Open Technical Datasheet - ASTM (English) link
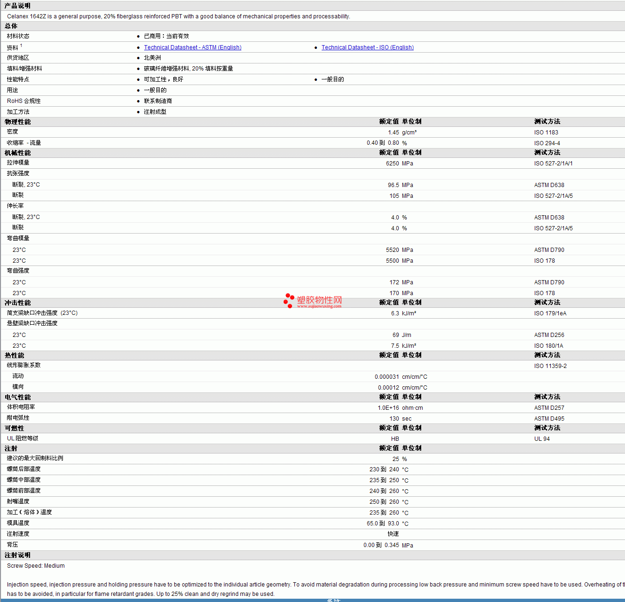 (x=193, y=47)
